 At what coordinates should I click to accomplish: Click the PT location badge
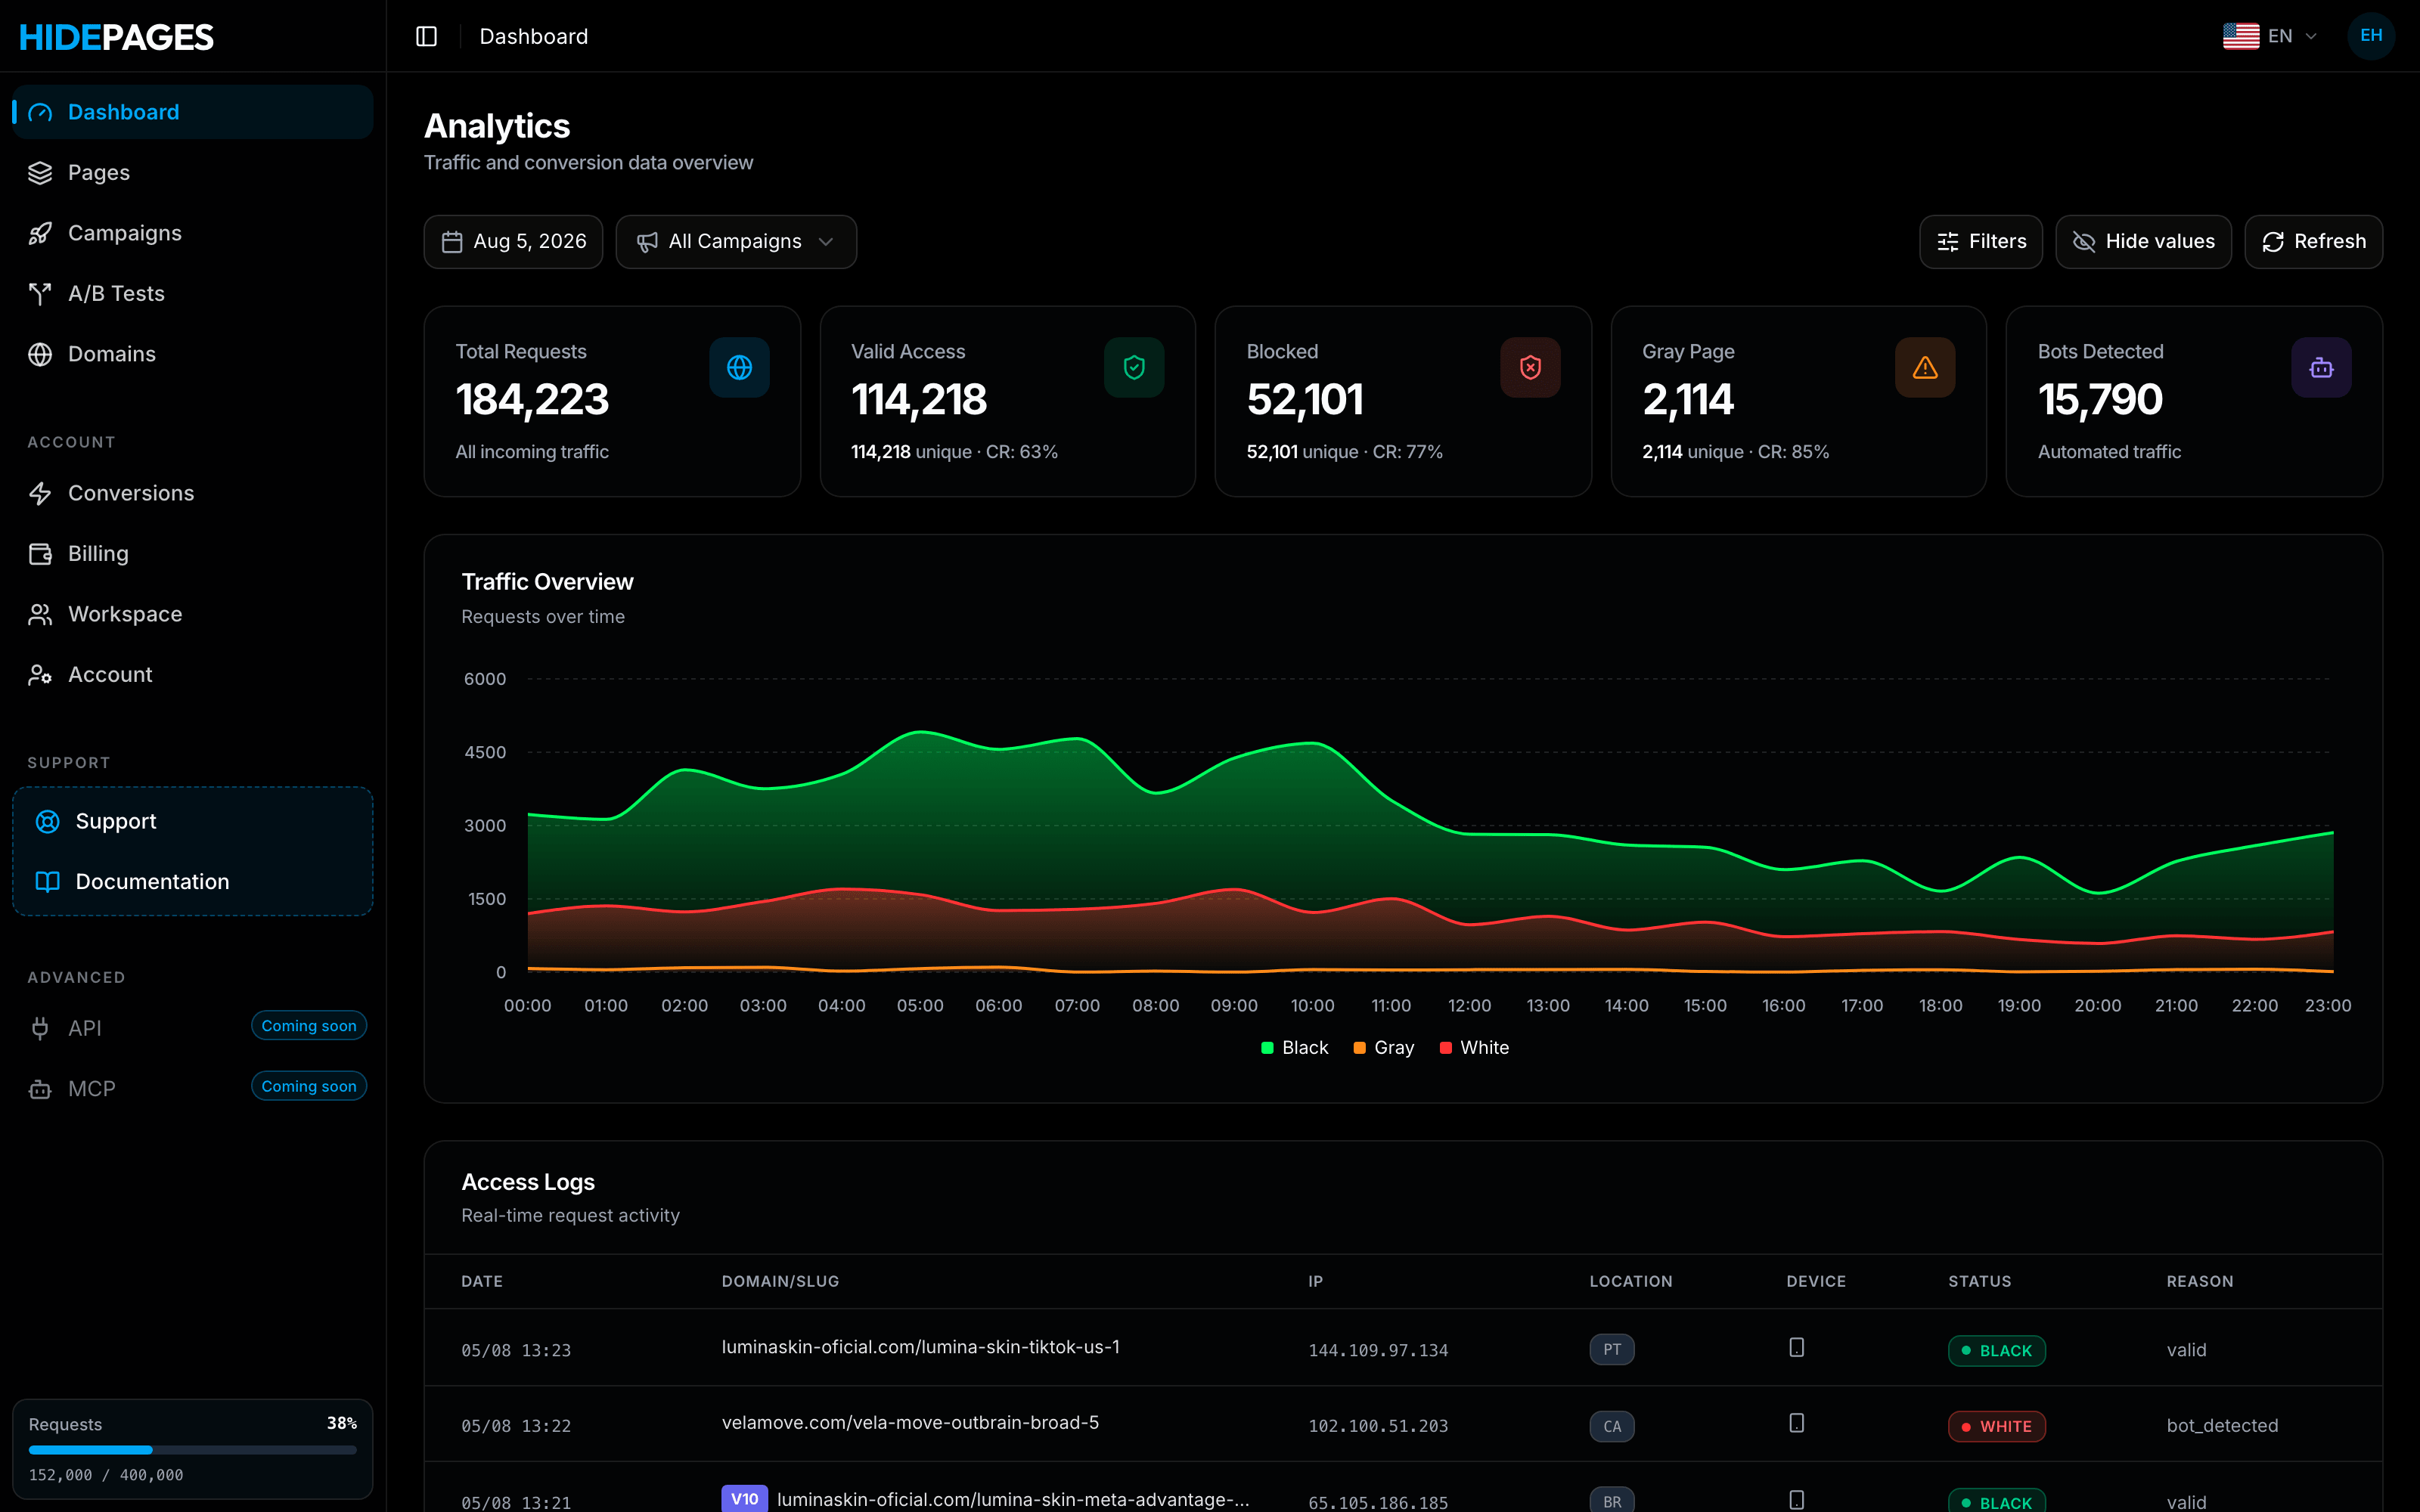click(x=1612, y=1350)
